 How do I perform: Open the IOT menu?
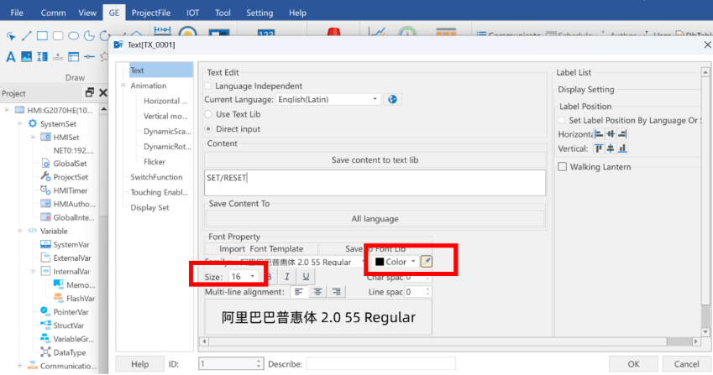pyautogui.click(x=193, y=13)
